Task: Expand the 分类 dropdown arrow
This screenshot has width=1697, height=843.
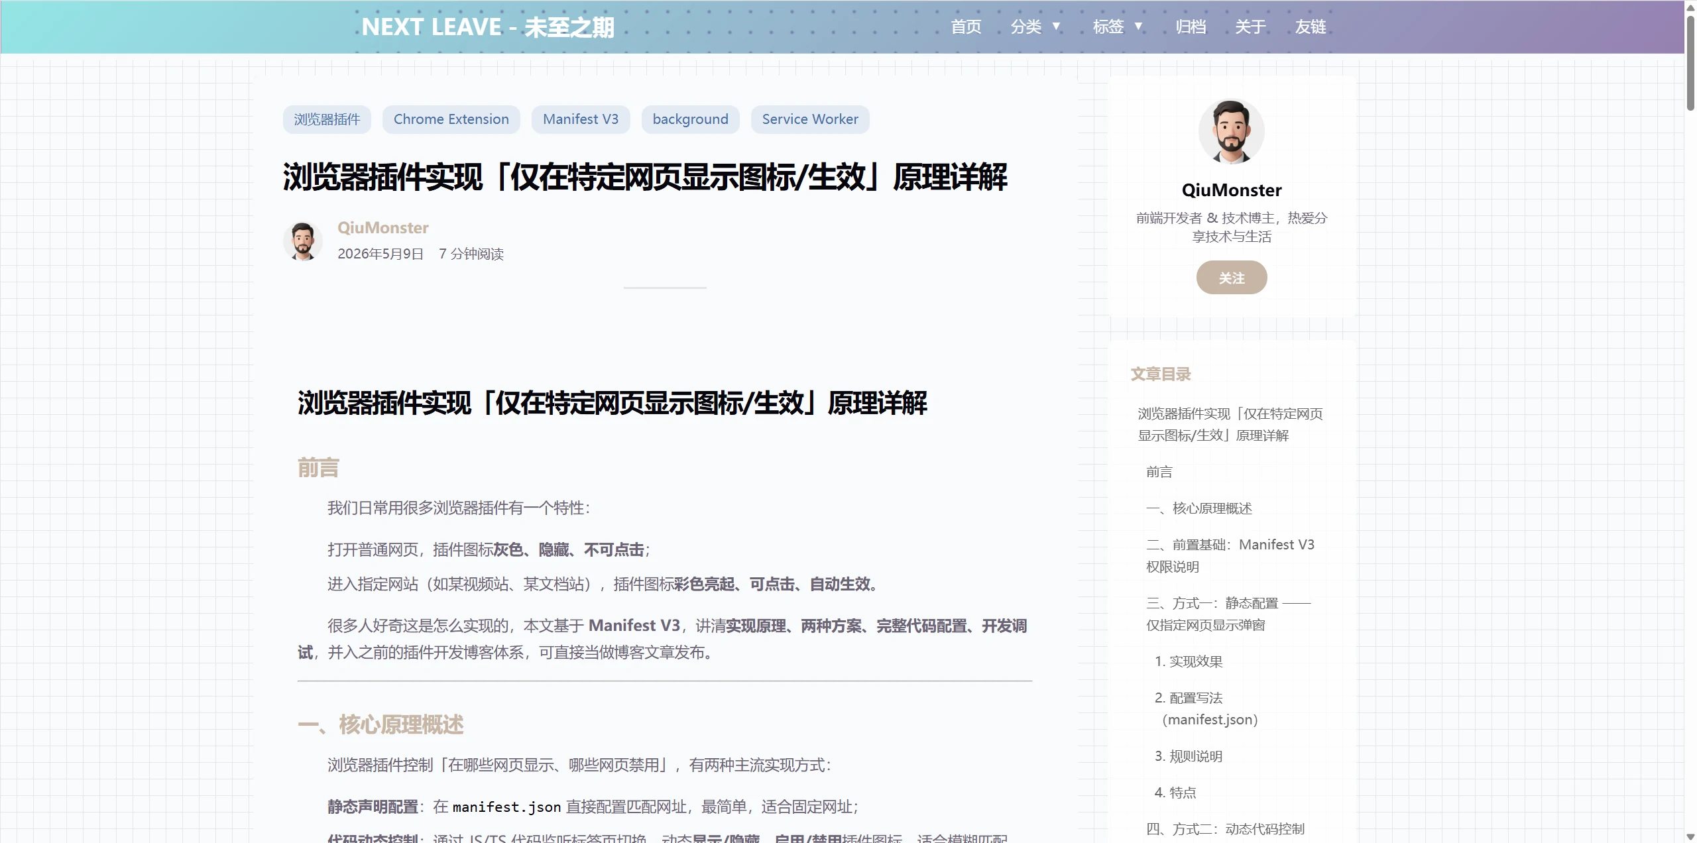Action: (1057, 27)
